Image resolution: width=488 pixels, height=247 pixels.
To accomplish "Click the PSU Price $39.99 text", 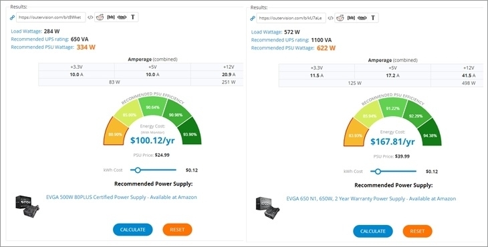I will [x=392, y=156].
